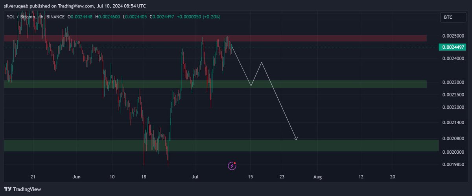Click the 0.0022500 price axis label
Screen dimensions: 472x196
coord(453,94)
